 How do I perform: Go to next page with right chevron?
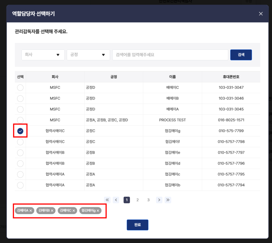159,200
